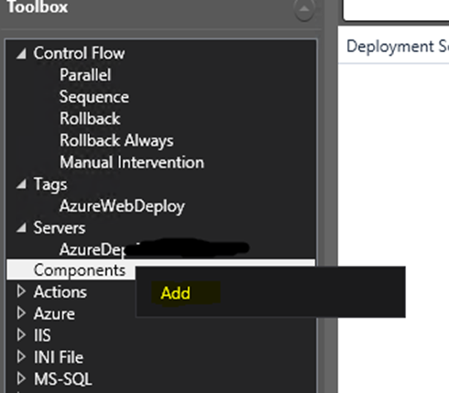Collapse the Toolbox panel with round arrow button
The height and width of the screenshot is (393, 449).
(304, 8)
